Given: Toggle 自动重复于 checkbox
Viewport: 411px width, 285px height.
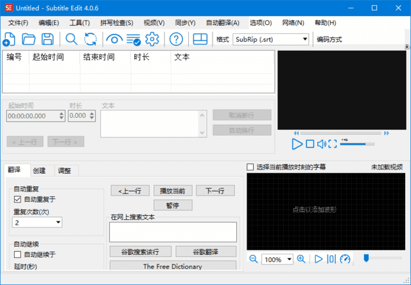Looking at the screenshot, I should coord(17,200).
